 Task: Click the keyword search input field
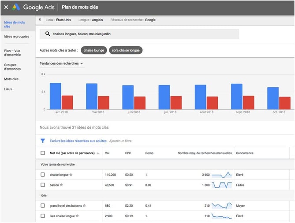[139, 34]
